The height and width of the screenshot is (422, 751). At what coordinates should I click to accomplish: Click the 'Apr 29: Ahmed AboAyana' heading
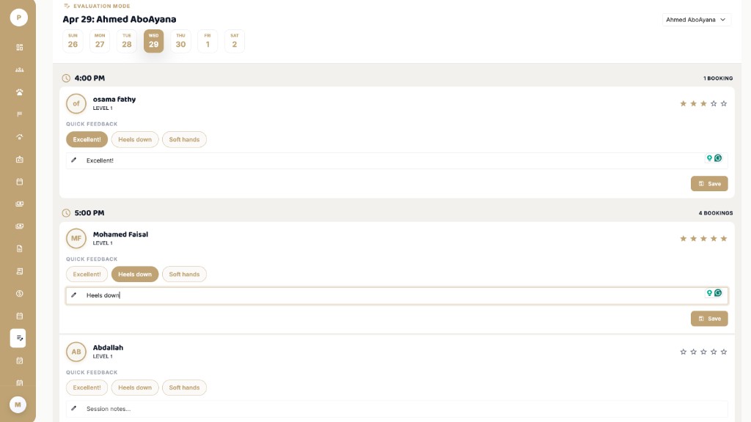(120, 20)
